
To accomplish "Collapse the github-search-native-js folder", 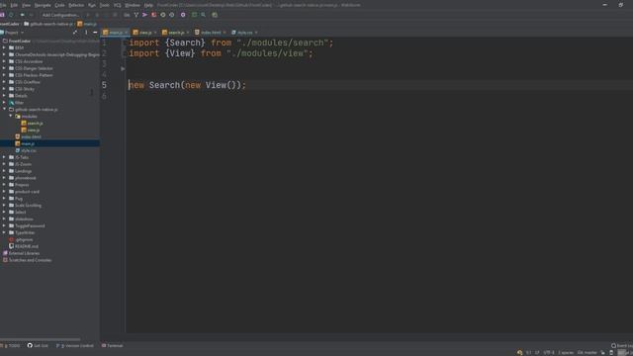I will pos(4,110).
